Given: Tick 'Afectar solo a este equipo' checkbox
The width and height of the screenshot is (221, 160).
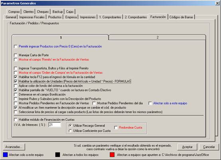Looking at the screenshot, I should click(150, 103).
